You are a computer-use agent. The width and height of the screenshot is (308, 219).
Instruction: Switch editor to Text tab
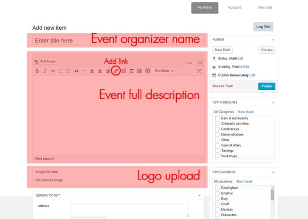pos(200,63)
